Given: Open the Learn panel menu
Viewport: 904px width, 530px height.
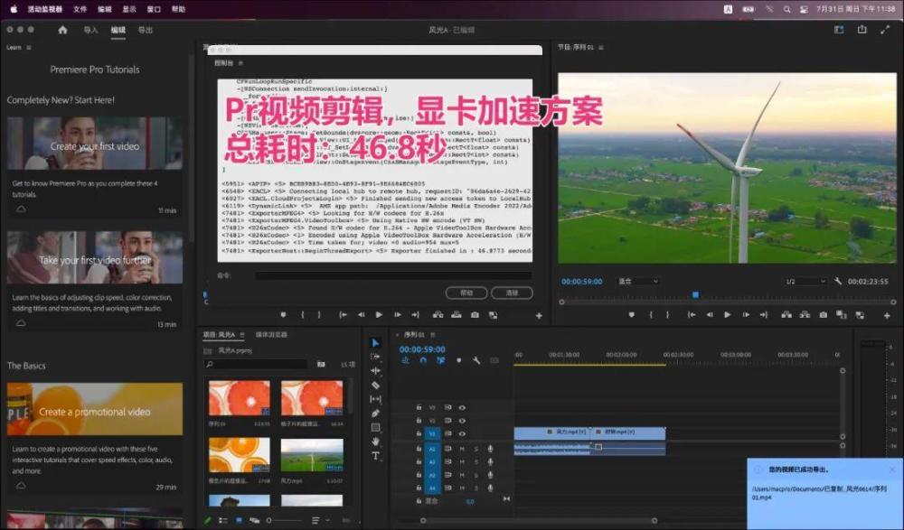Looking at the screenshot, I should click(x=29, y=48).
